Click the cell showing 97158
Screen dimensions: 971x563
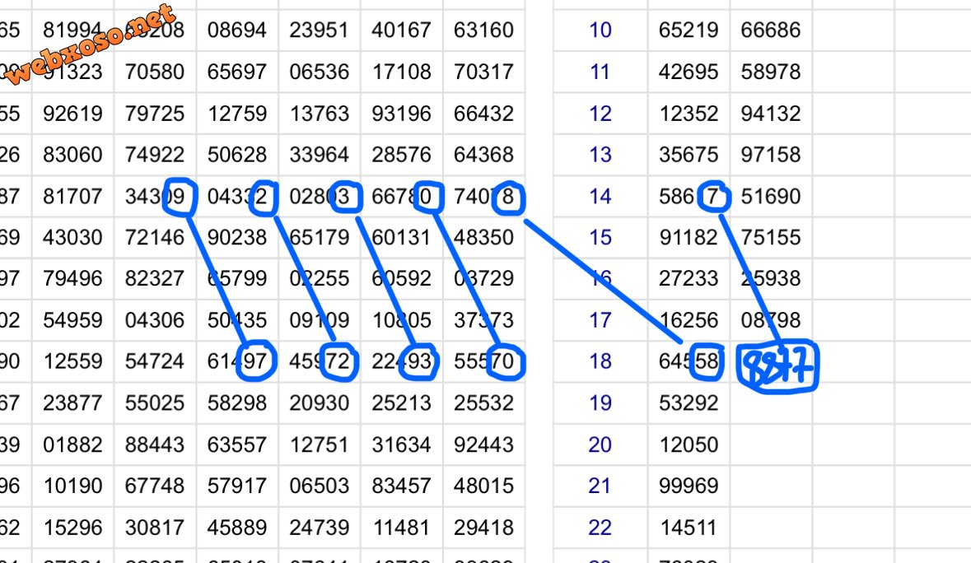coord(770,155)
